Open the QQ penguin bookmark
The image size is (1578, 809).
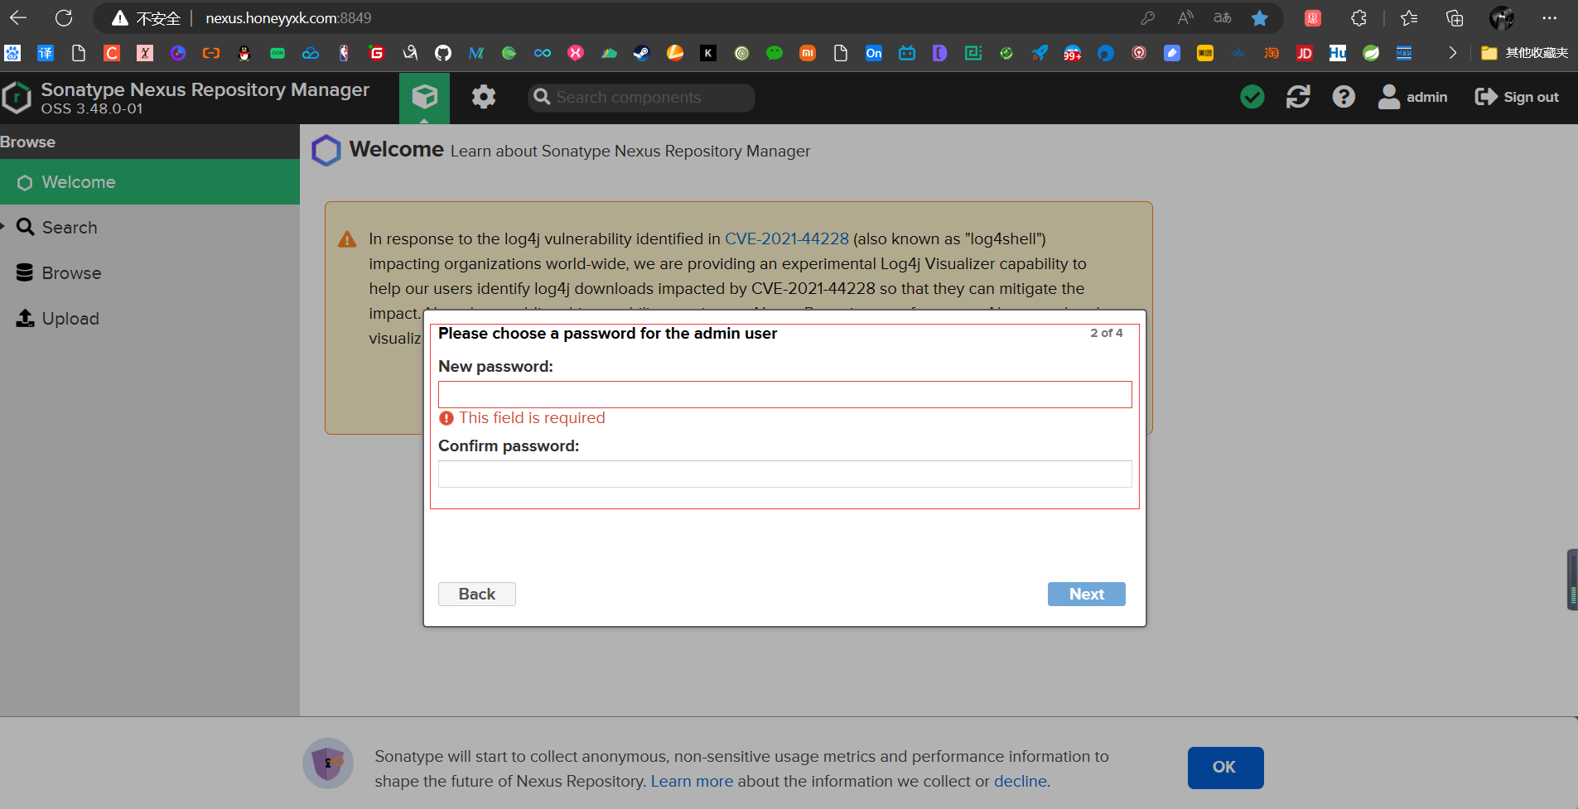[244, 53]
